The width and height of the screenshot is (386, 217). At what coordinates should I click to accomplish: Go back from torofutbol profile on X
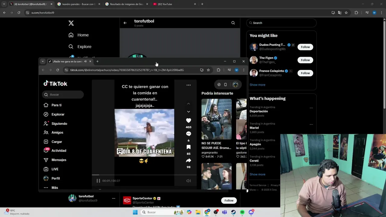(x=125, y=23)
